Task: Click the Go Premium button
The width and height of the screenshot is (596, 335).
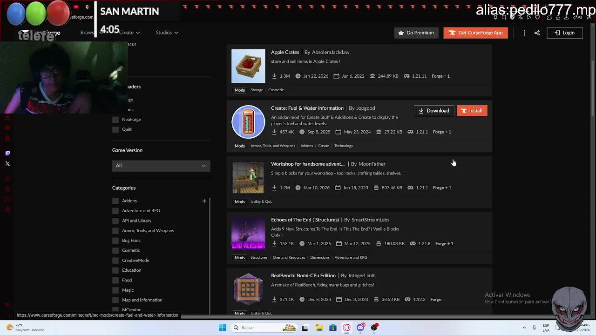Action: (416, 33)
